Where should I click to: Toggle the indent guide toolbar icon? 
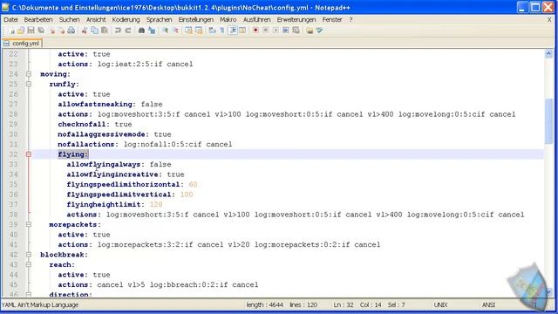point(233,31)
